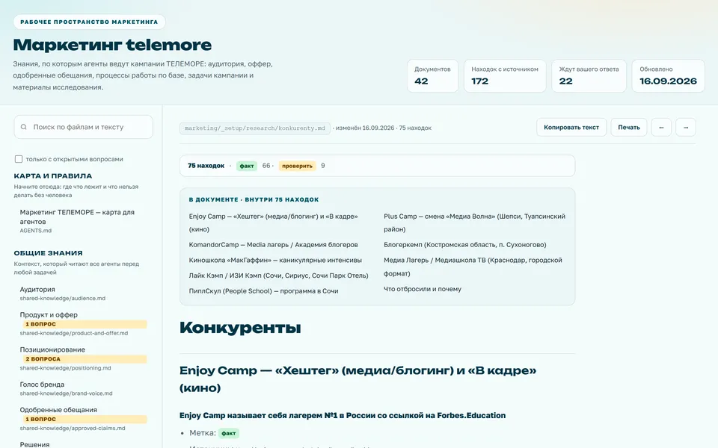Click the «Печать» button
The width and height of the screenshot is (718, 448).
click(629, 128)
